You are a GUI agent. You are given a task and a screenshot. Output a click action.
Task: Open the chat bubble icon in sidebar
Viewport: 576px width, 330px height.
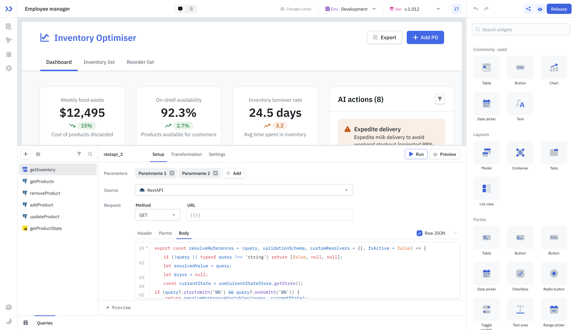pos(9,307)
